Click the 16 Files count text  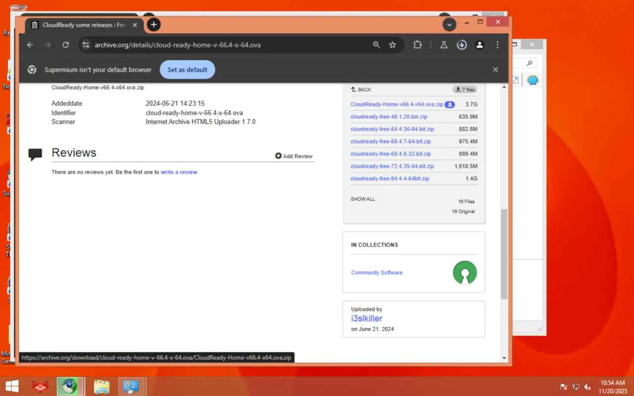click(467, 202)
